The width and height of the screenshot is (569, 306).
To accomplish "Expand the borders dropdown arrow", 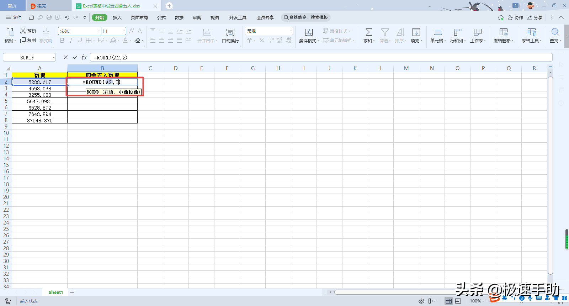I will coord(94,41).
